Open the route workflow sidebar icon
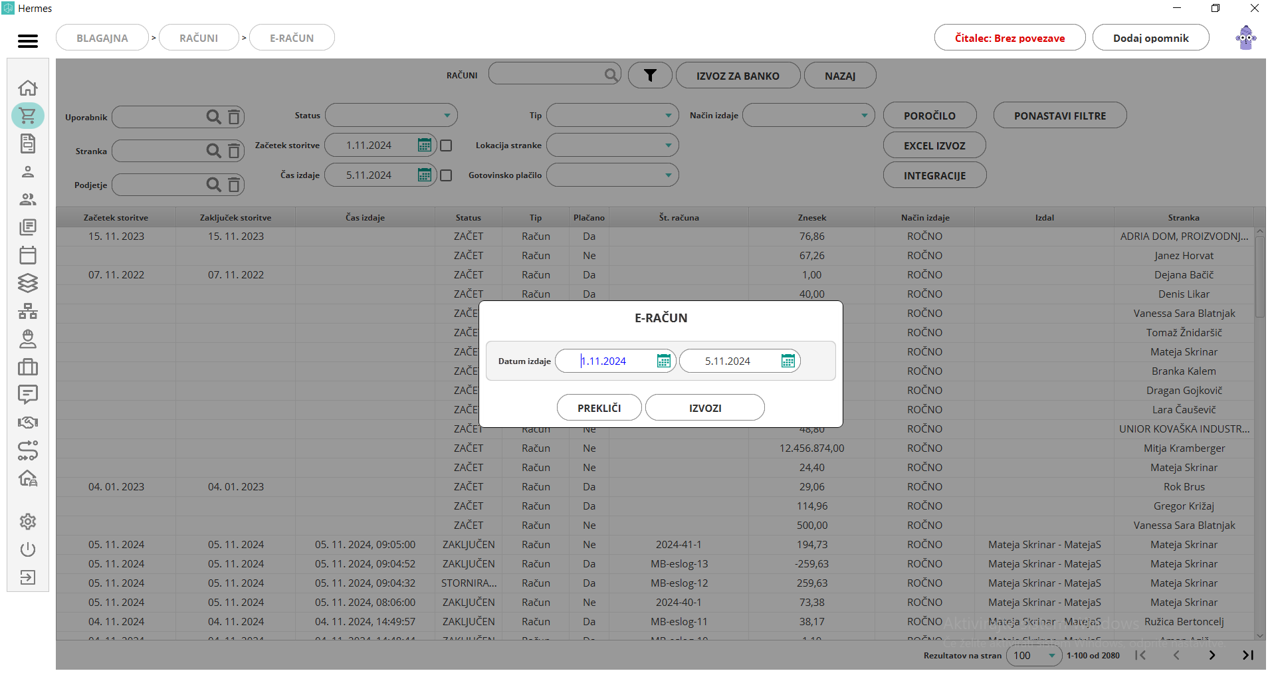The image size is (1274, 681). (x=28, y=450)
